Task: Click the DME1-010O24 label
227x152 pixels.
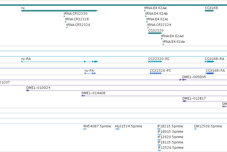Action: [x=38, y=88]
